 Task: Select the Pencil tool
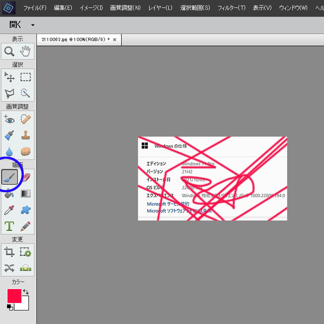[x=26, y=226]
